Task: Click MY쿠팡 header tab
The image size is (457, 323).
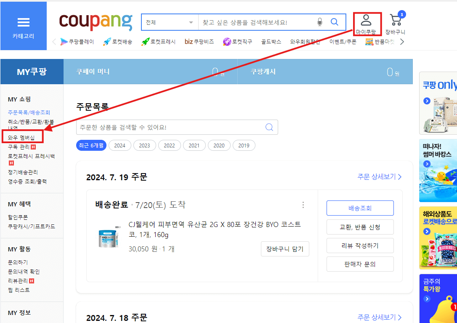Action: (32, 72)
